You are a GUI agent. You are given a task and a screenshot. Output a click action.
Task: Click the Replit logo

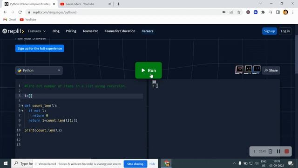(x=13, y=31)
